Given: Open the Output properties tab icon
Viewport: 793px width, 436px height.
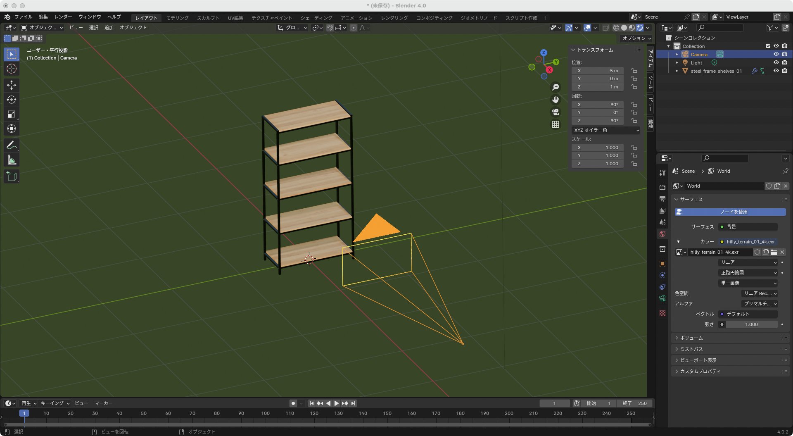Looking at the screenshot, I should click(x=662, y=199).
